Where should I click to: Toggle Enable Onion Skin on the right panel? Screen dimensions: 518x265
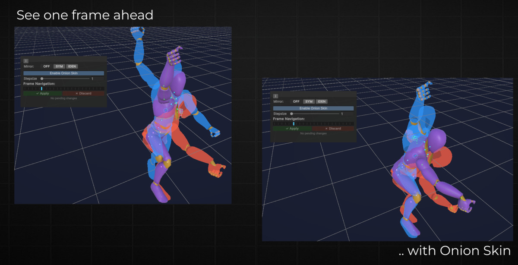[x=313, y=108]
